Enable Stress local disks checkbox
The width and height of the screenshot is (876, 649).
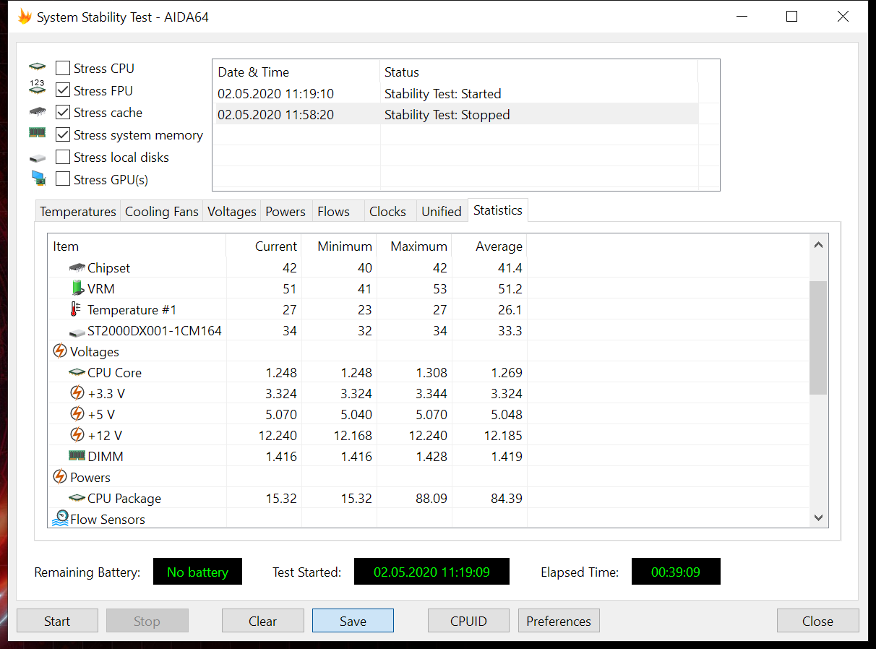(63, 157)
